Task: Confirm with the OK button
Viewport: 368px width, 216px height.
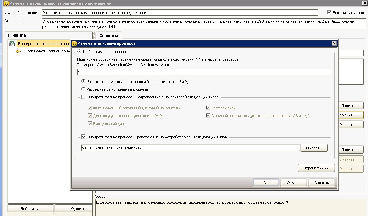Action: [266, 182]
